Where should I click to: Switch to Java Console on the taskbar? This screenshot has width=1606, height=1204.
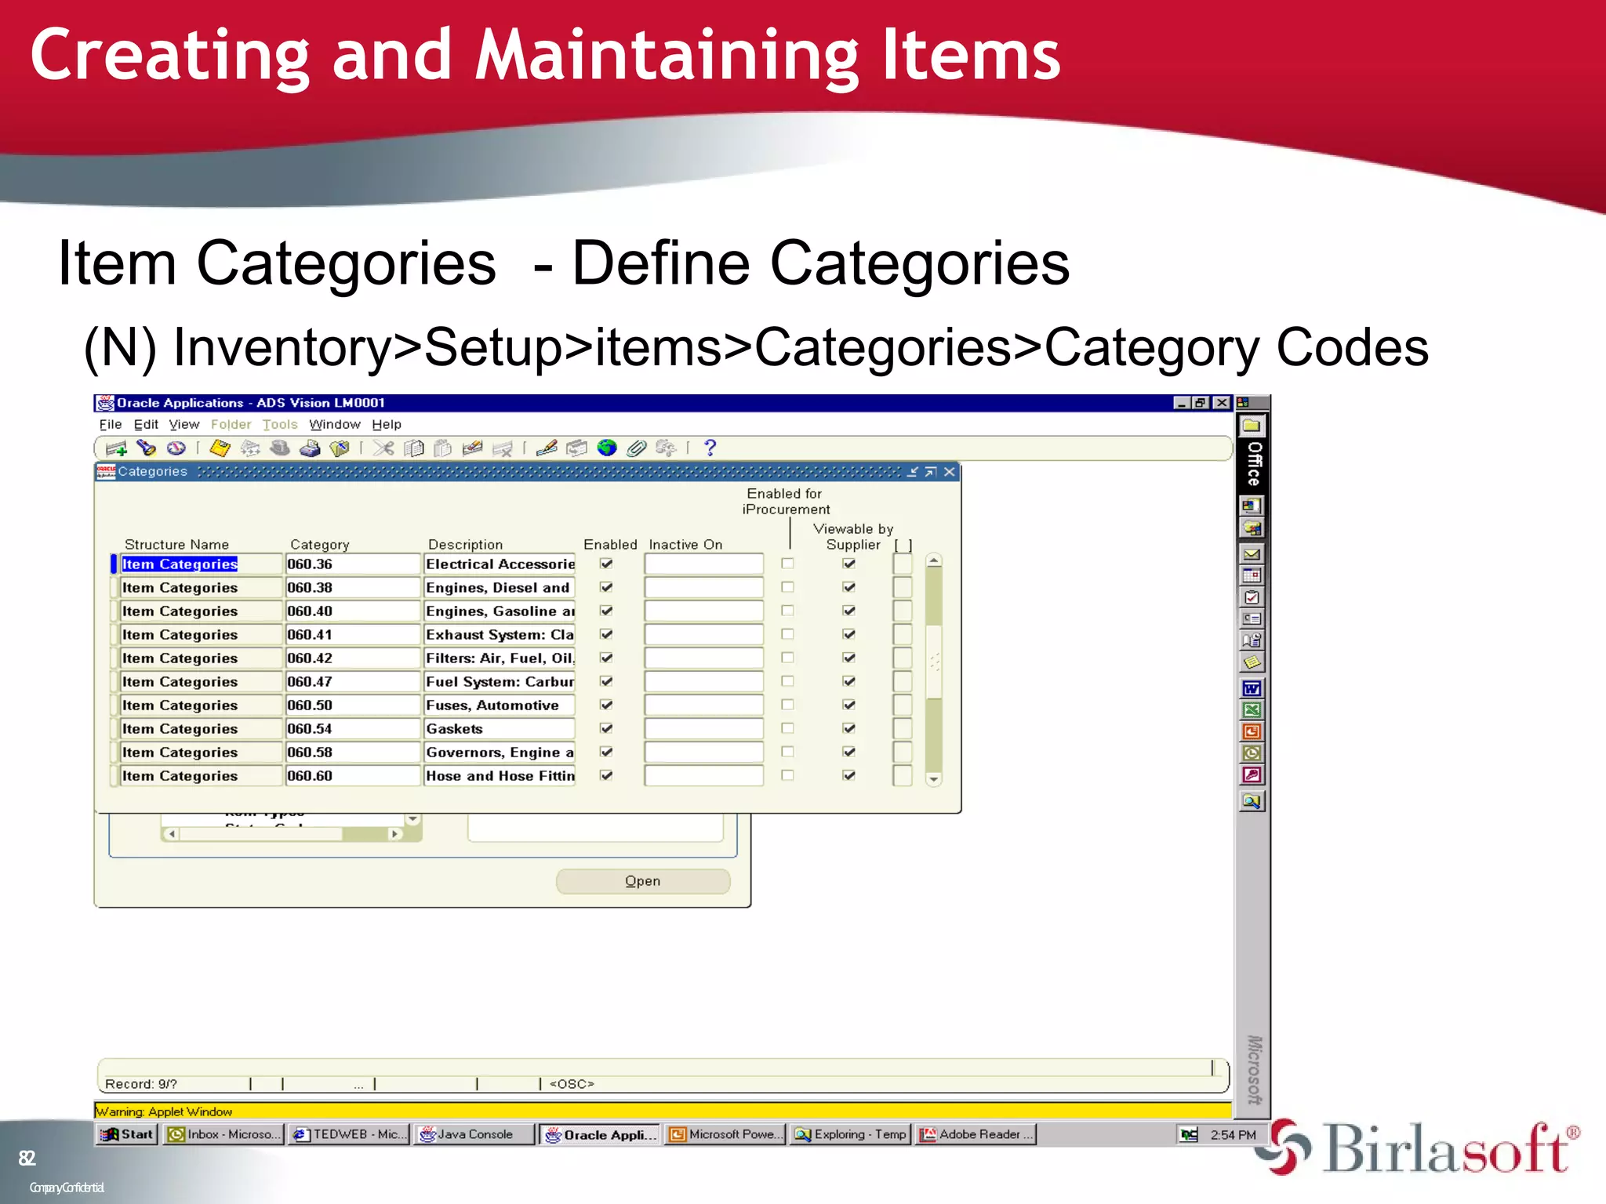point(474,1134)
